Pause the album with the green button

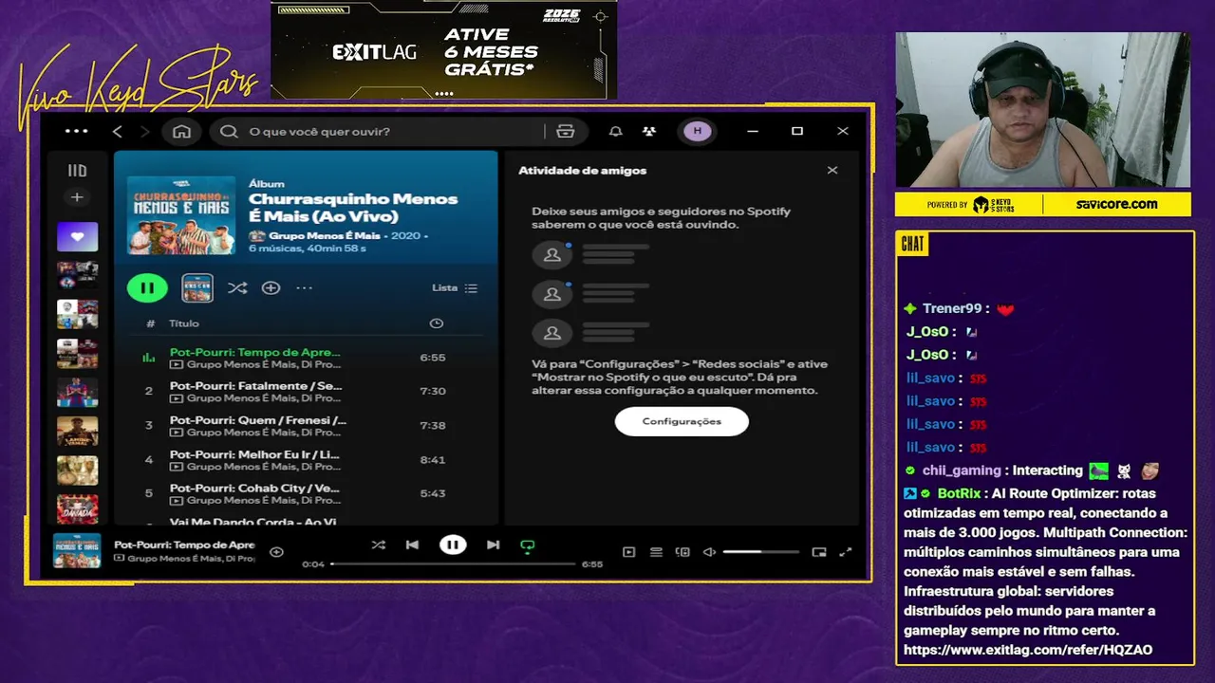[x=147, y=287]
